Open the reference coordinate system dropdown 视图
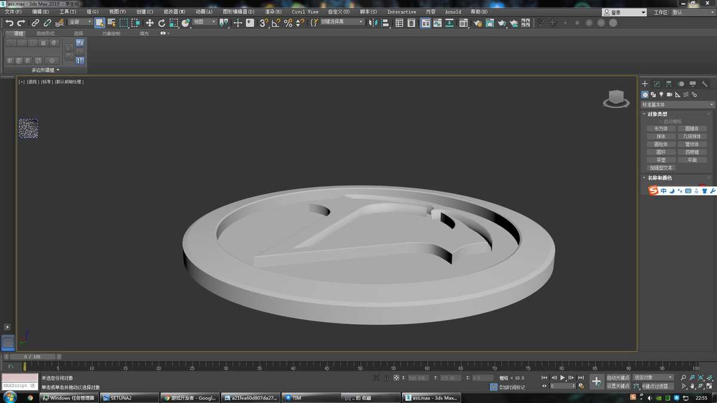This screenshot has width=717, height=403. pos(205,22)
